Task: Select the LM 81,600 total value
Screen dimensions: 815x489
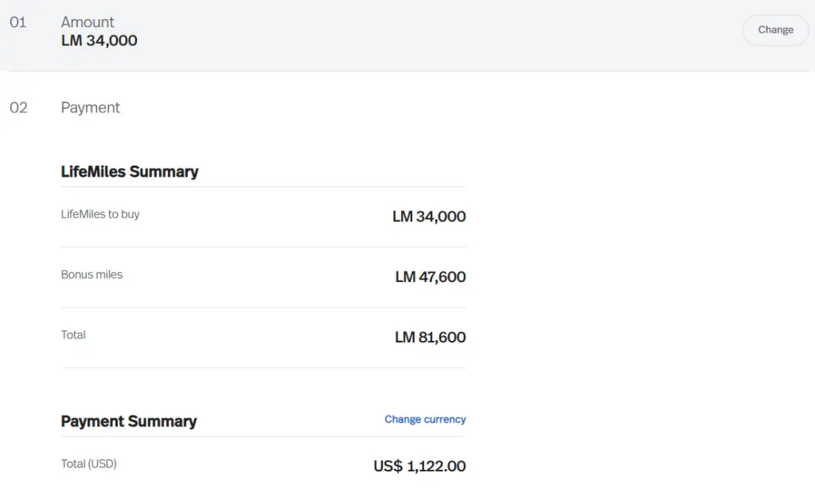Action: click(431, 338)
